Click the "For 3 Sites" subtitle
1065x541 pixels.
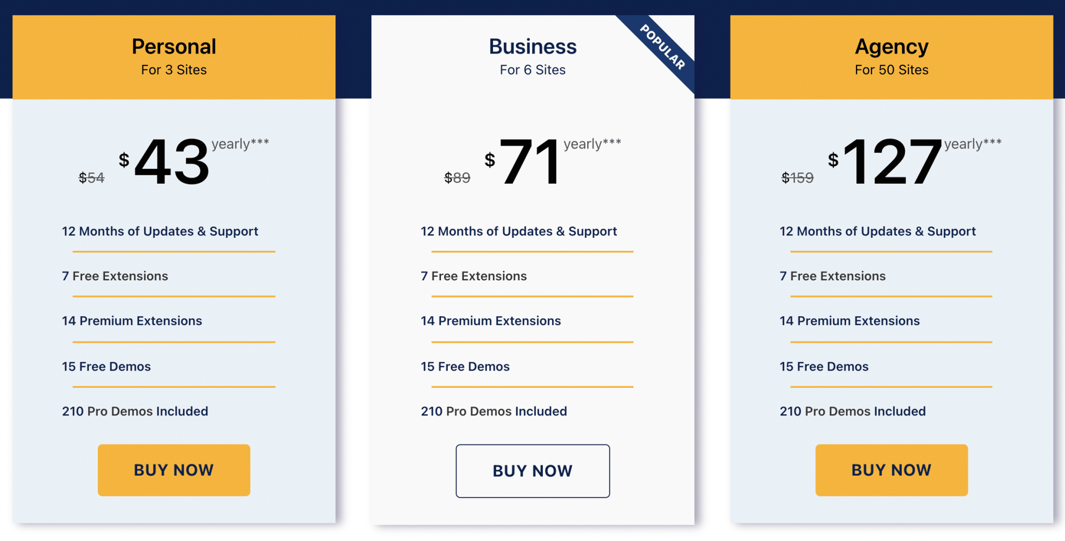[x=174, y=70]
